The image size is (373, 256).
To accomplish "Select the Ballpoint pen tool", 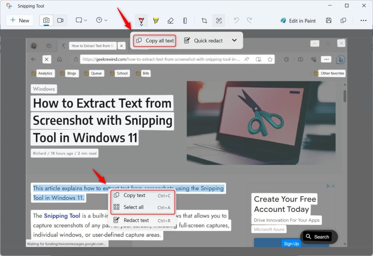I will [x=141, y=21].
